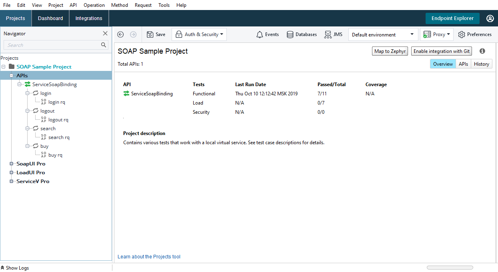Click the buy operation cycle icon
This screenshot has height=272, width=498.
(36, 146)
